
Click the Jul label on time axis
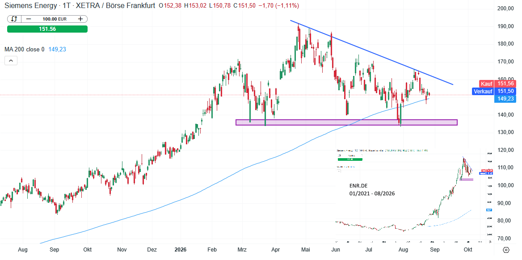(x=369, y=250)
